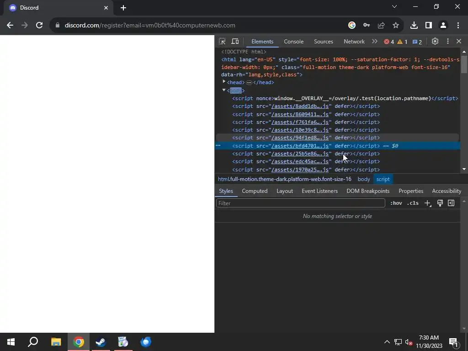This screenshot has height=351, width=468.
Task: Open the 1970a25 script asset link
Action: click(300, 170)
